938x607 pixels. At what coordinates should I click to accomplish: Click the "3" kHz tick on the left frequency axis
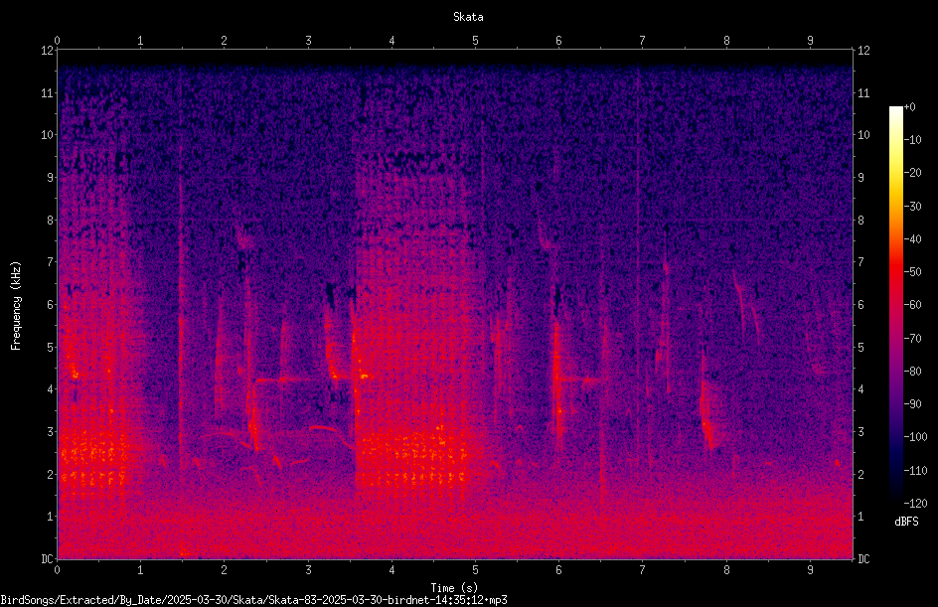pyautogui.click(x=50, y=432)
